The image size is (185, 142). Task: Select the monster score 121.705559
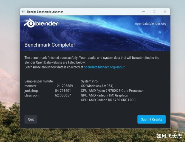point(64,86)
